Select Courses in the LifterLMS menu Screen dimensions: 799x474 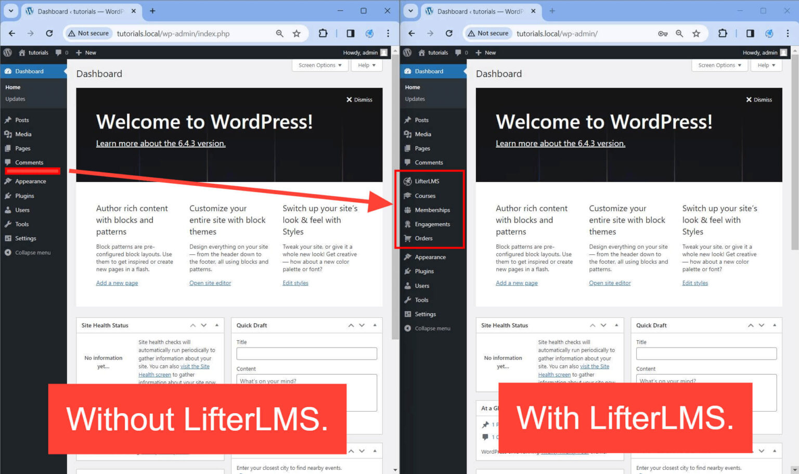[x=424, y=196]
